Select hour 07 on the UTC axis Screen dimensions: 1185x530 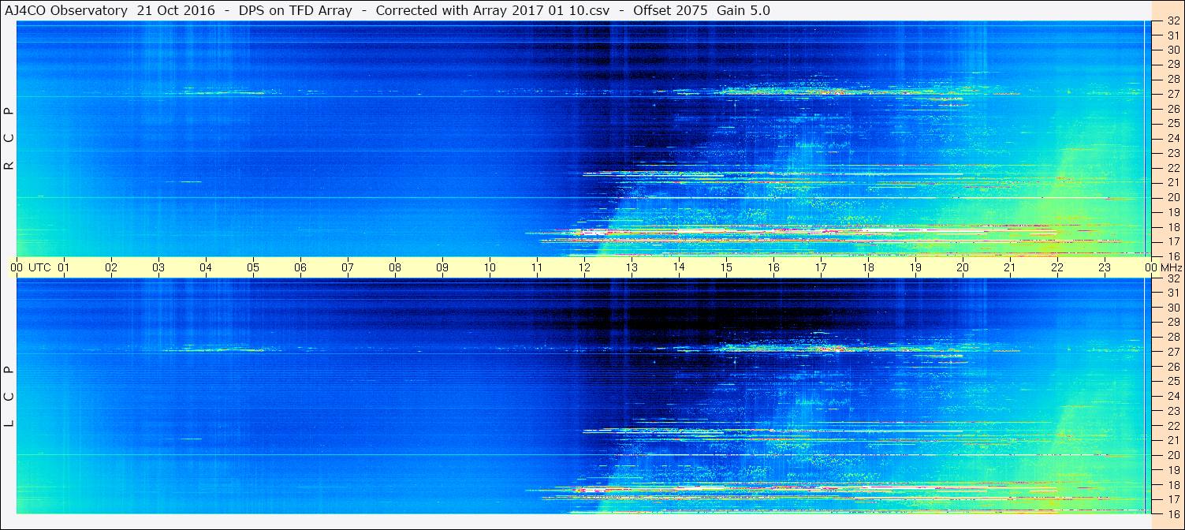348,267
